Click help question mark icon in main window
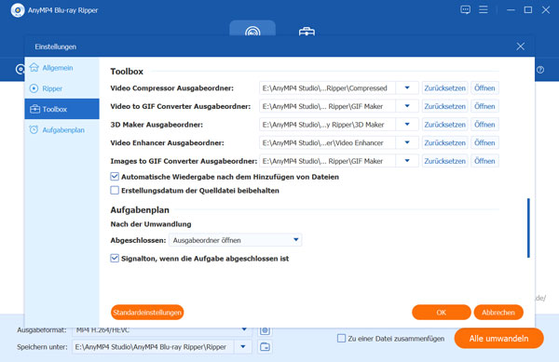 point(540,70)
